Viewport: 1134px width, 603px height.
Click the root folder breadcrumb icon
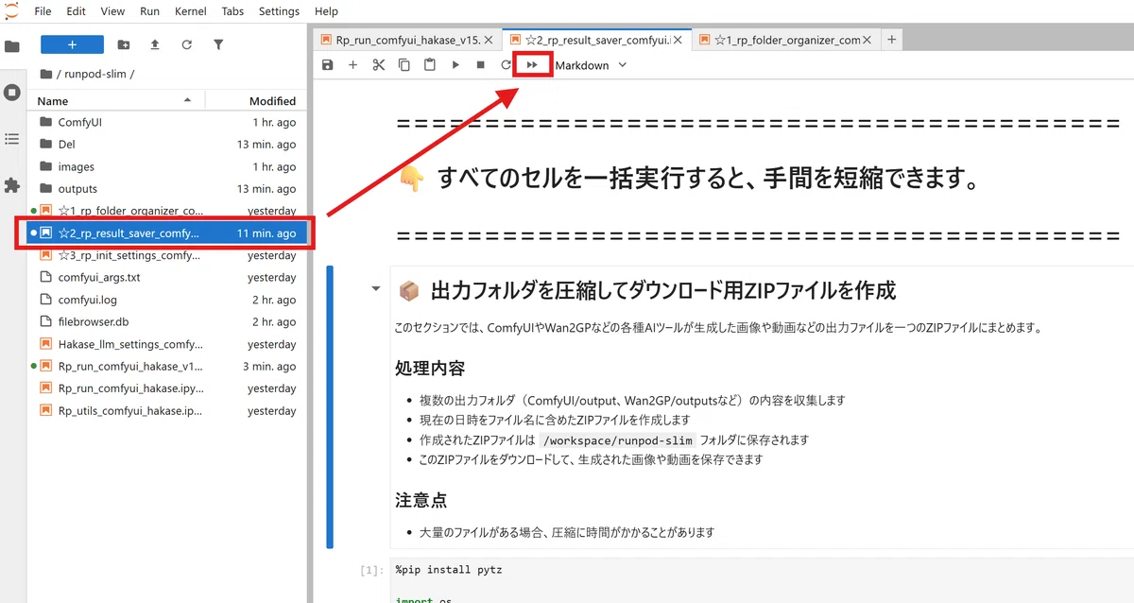click(46, 74)
